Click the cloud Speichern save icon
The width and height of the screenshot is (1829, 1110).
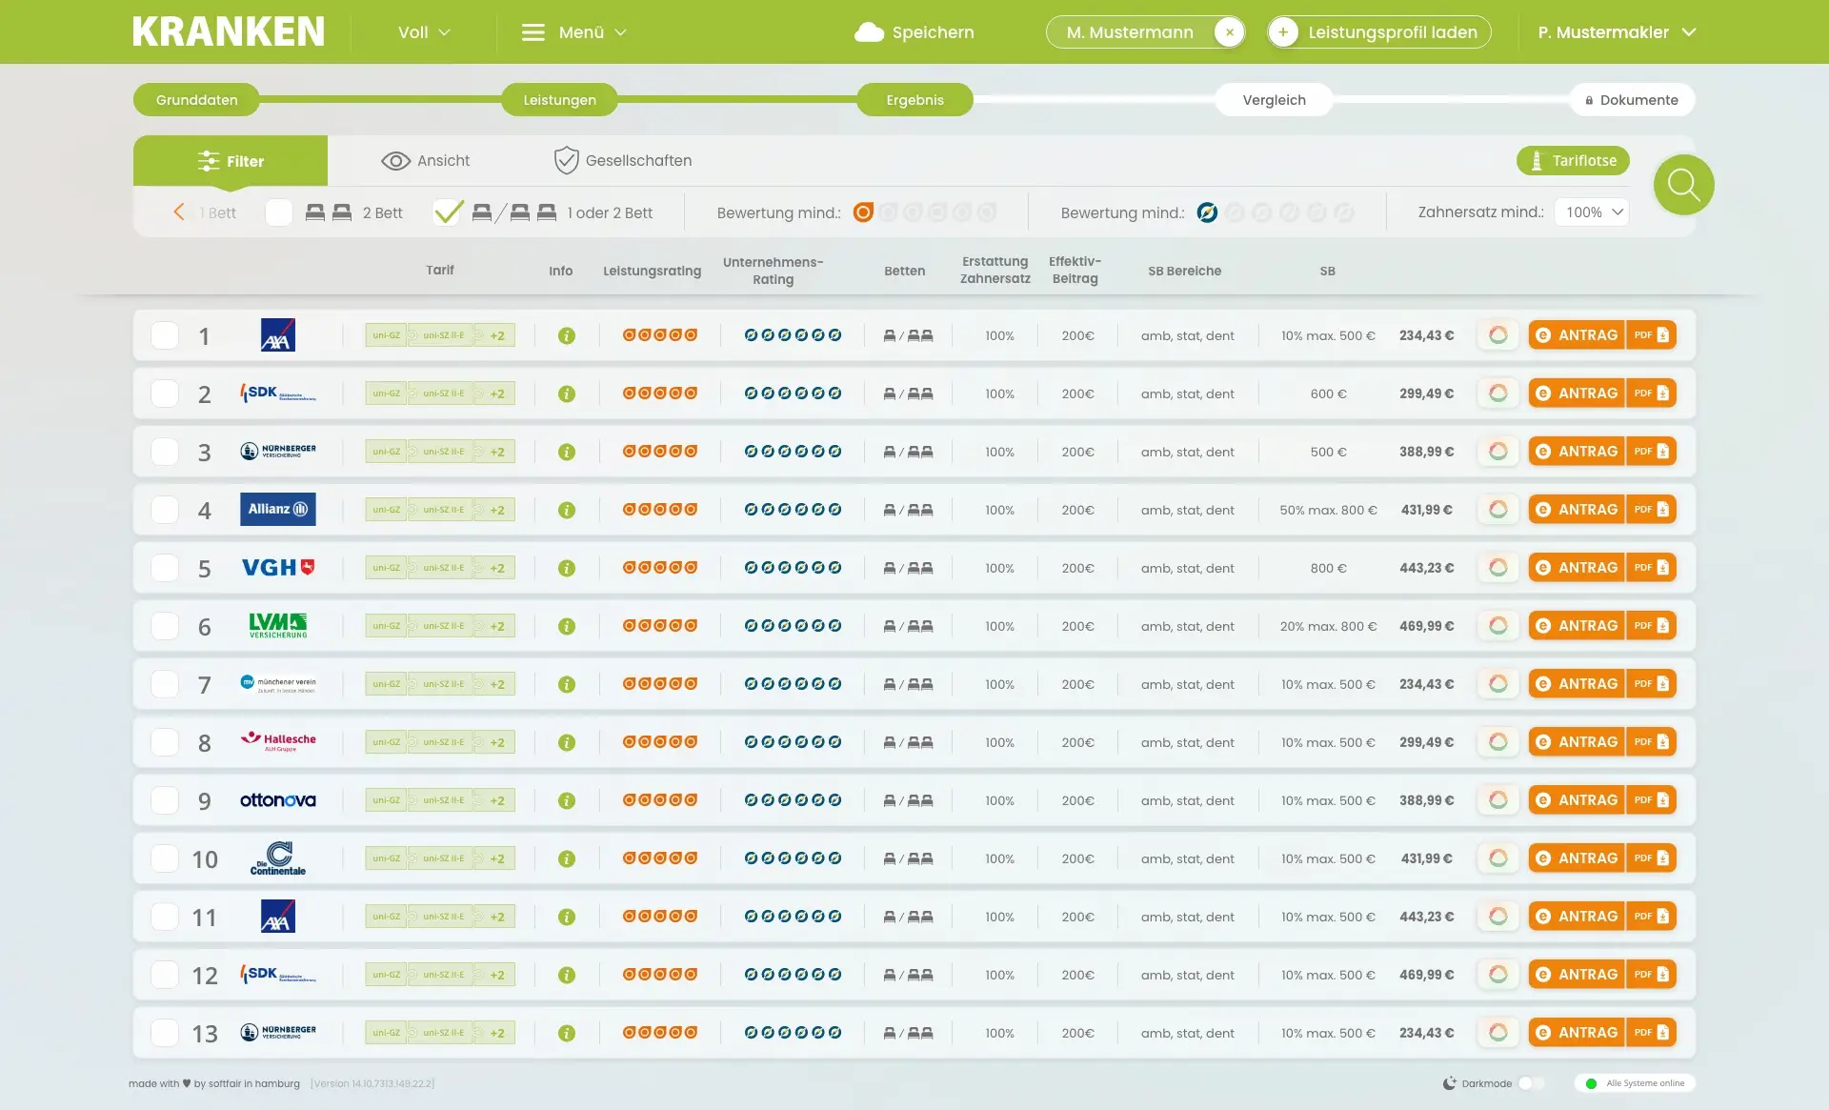869,32
